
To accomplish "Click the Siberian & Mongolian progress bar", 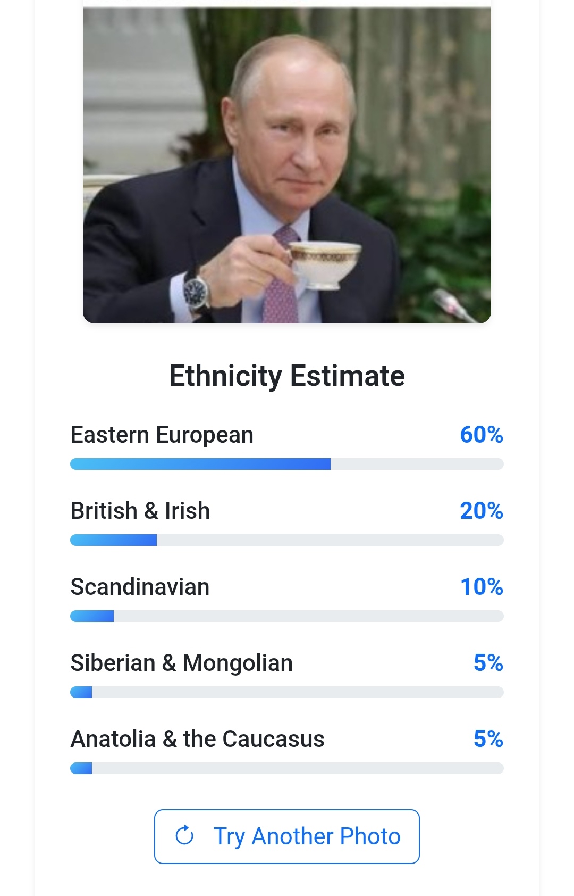I will click(287, 692).
